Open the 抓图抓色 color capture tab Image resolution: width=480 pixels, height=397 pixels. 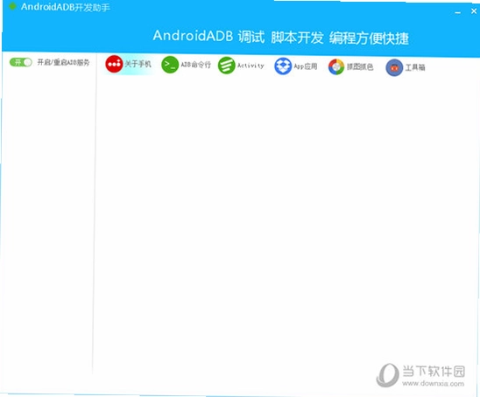tap(351, 67)
